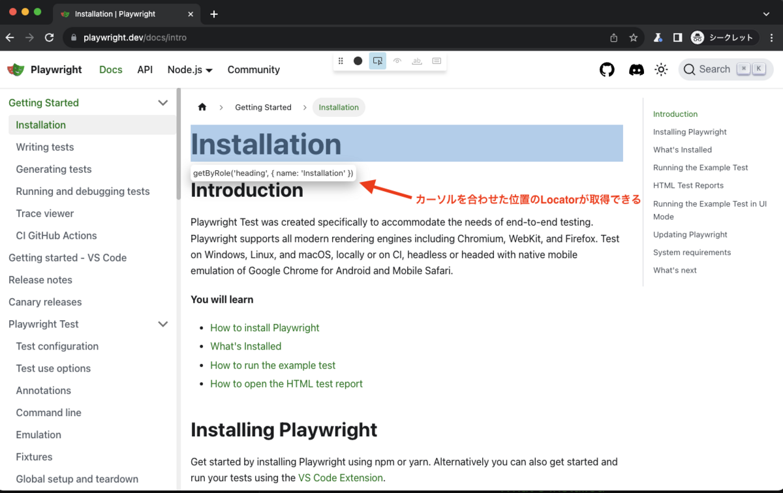Image resolution: width=783 pixels, height=493 pixels.
Task: Follow the "What's Installed" list link
Action: coord(246,347)
